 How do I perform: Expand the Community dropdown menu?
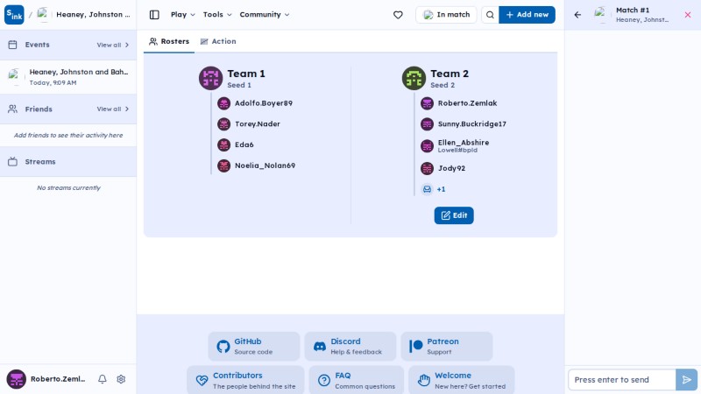point(265,15)
